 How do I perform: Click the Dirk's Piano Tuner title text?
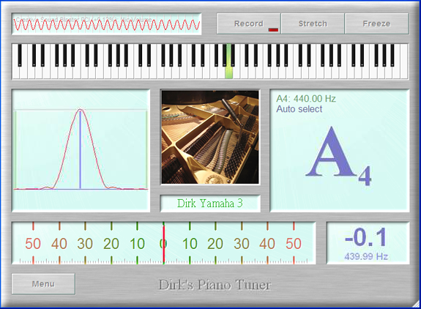[215, 285]
